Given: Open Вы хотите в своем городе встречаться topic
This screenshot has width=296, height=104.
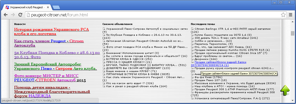Looking at the screenshot, I should tap(147, 56).
